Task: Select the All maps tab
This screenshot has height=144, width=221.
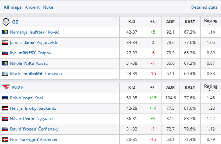Action: click(x=13, y=7)
